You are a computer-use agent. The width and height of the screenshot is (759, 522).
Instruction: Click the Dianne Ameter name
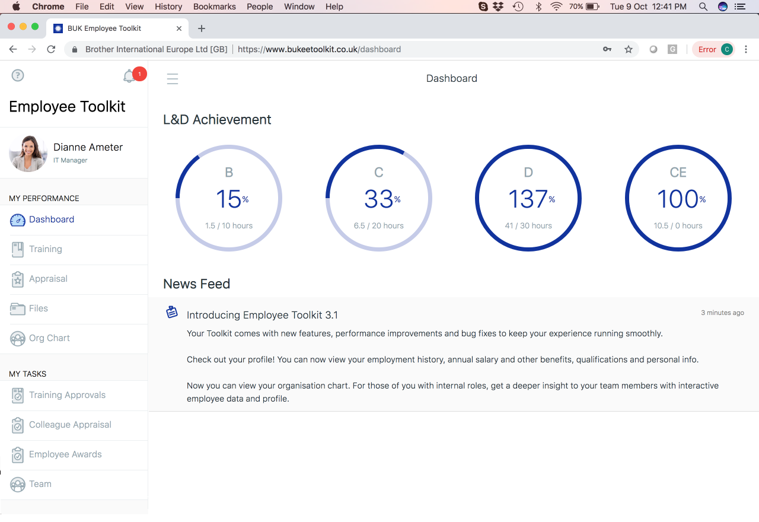coord(88,147)
